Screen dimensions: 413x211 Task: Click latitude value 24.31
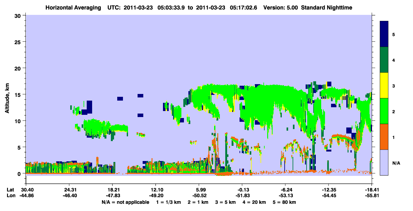(69, 190)
